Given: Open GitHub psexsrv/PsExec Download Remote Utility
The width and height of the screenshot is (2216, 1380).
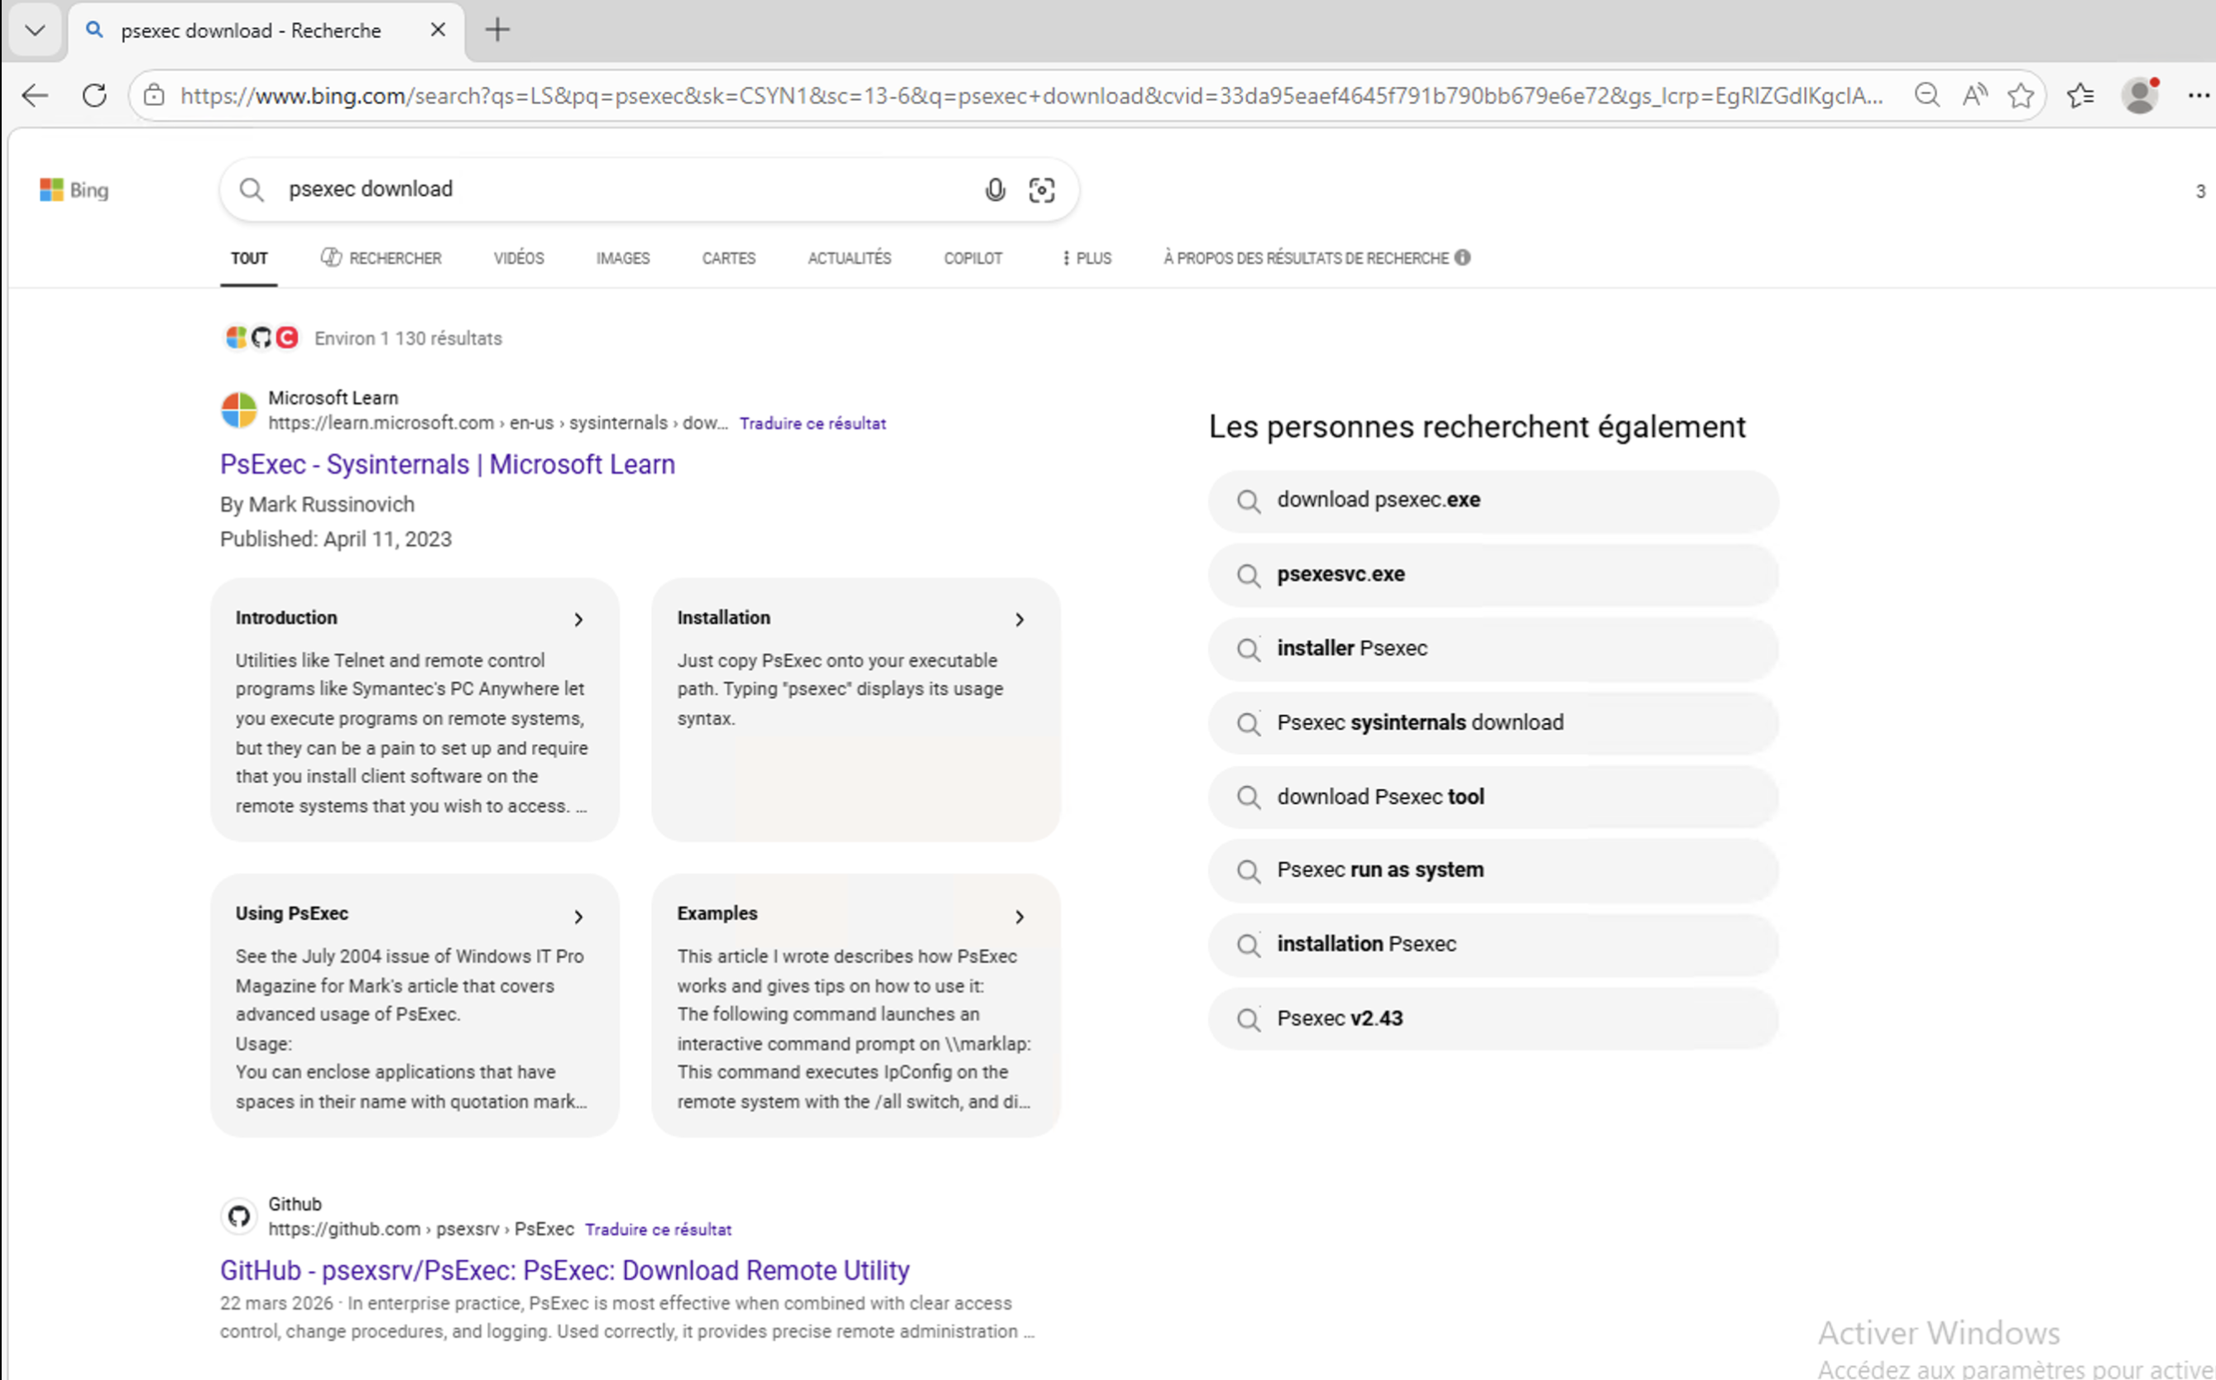Looking at the screenshot, I should point(565,1270).
